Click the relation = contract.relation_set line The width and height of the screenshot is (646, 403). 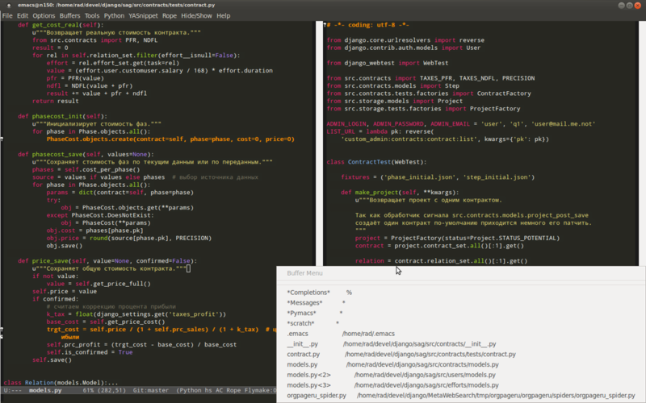441,260
